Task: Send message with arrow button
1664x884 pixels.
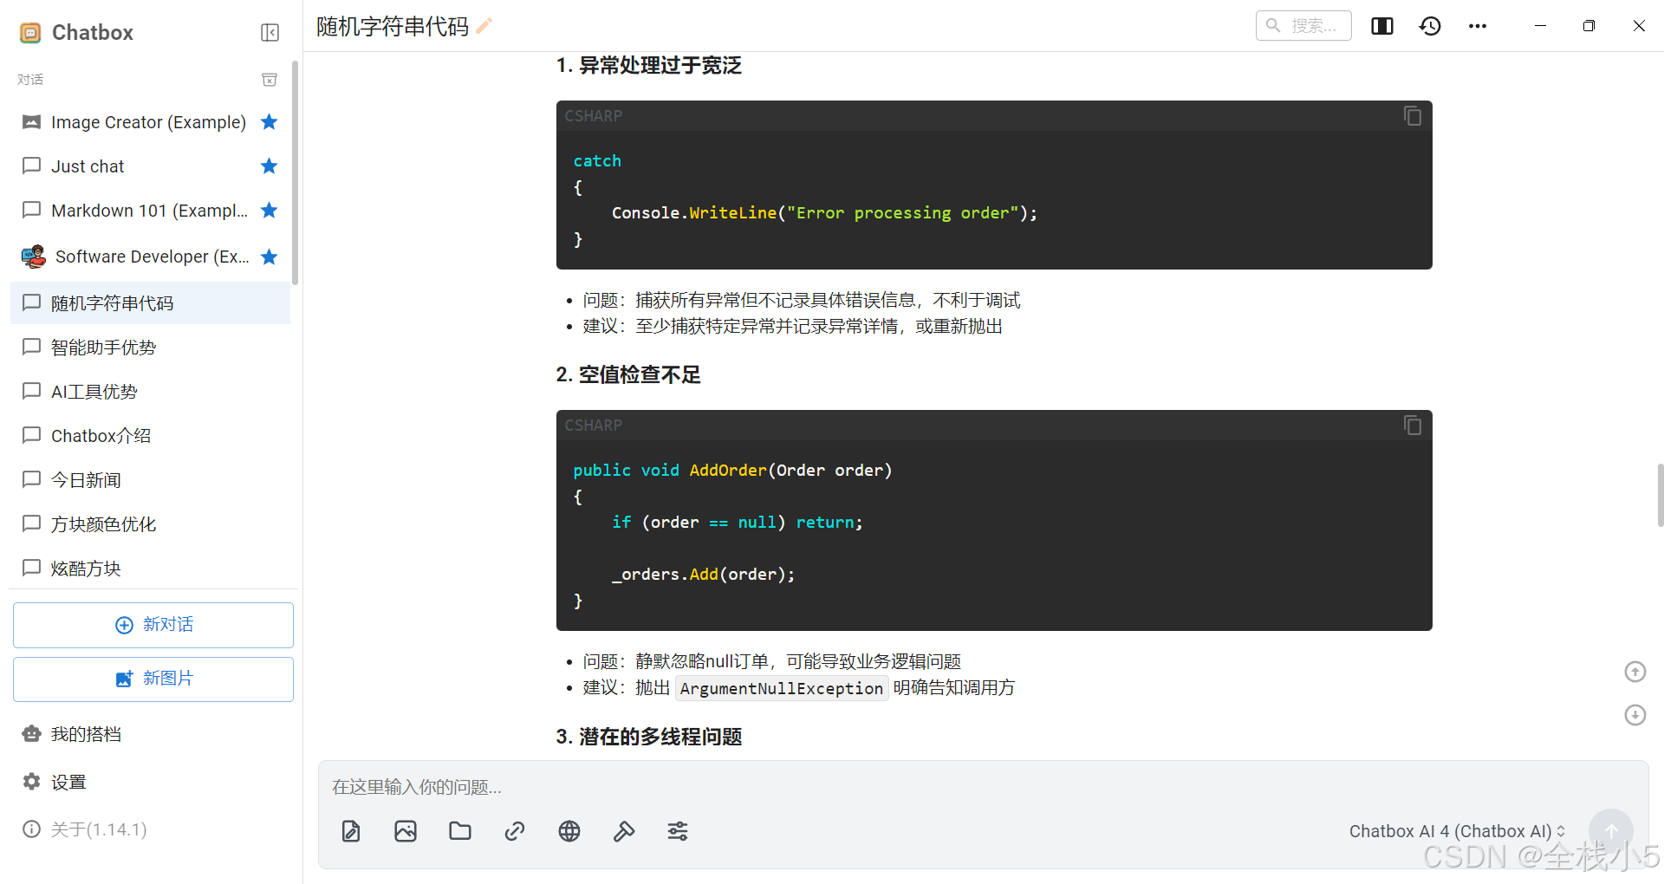Action: 1611,831
